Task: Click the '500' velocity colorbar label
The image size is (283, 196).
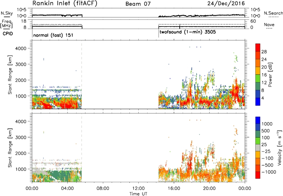Action: click(265, 131)
